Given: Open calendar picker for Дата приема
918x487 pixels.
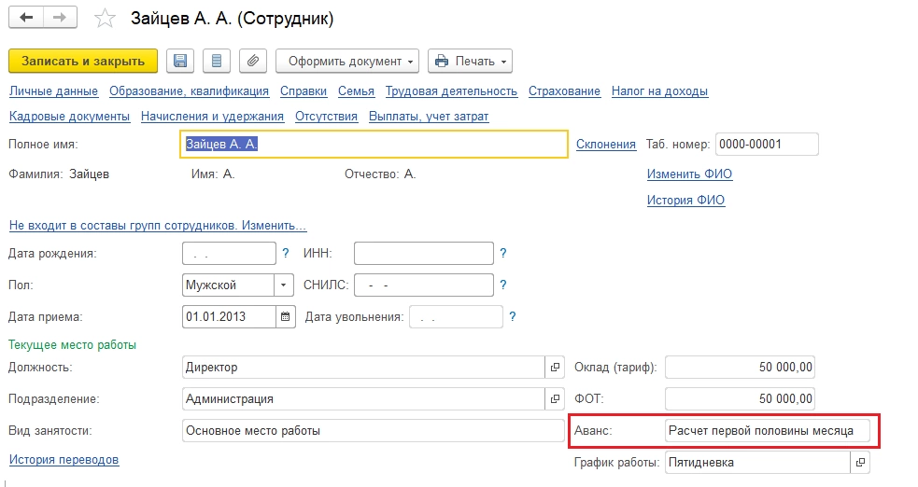Looking at the screenshot, I should click(x=286, y=316).
